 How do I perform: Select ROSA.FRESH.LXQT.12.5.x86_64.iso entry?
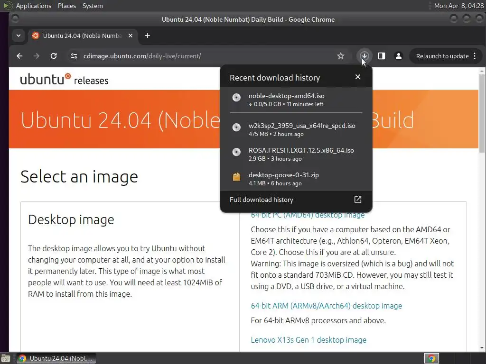[296, 154]
